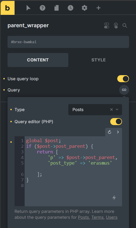Open the Type dropdown showing Posts
Screen dimensions: 136x228
click(x=95, y=110)
